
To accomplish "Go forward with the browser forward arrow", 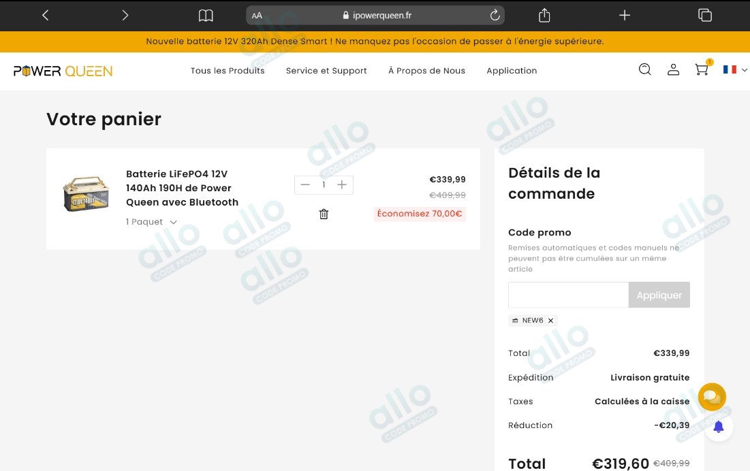I will point(125,15).
